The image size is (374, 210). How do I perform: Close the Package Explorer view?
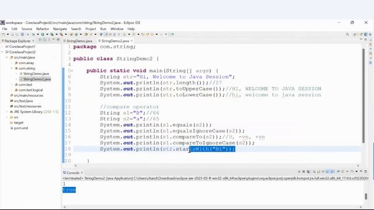[33, 41]
